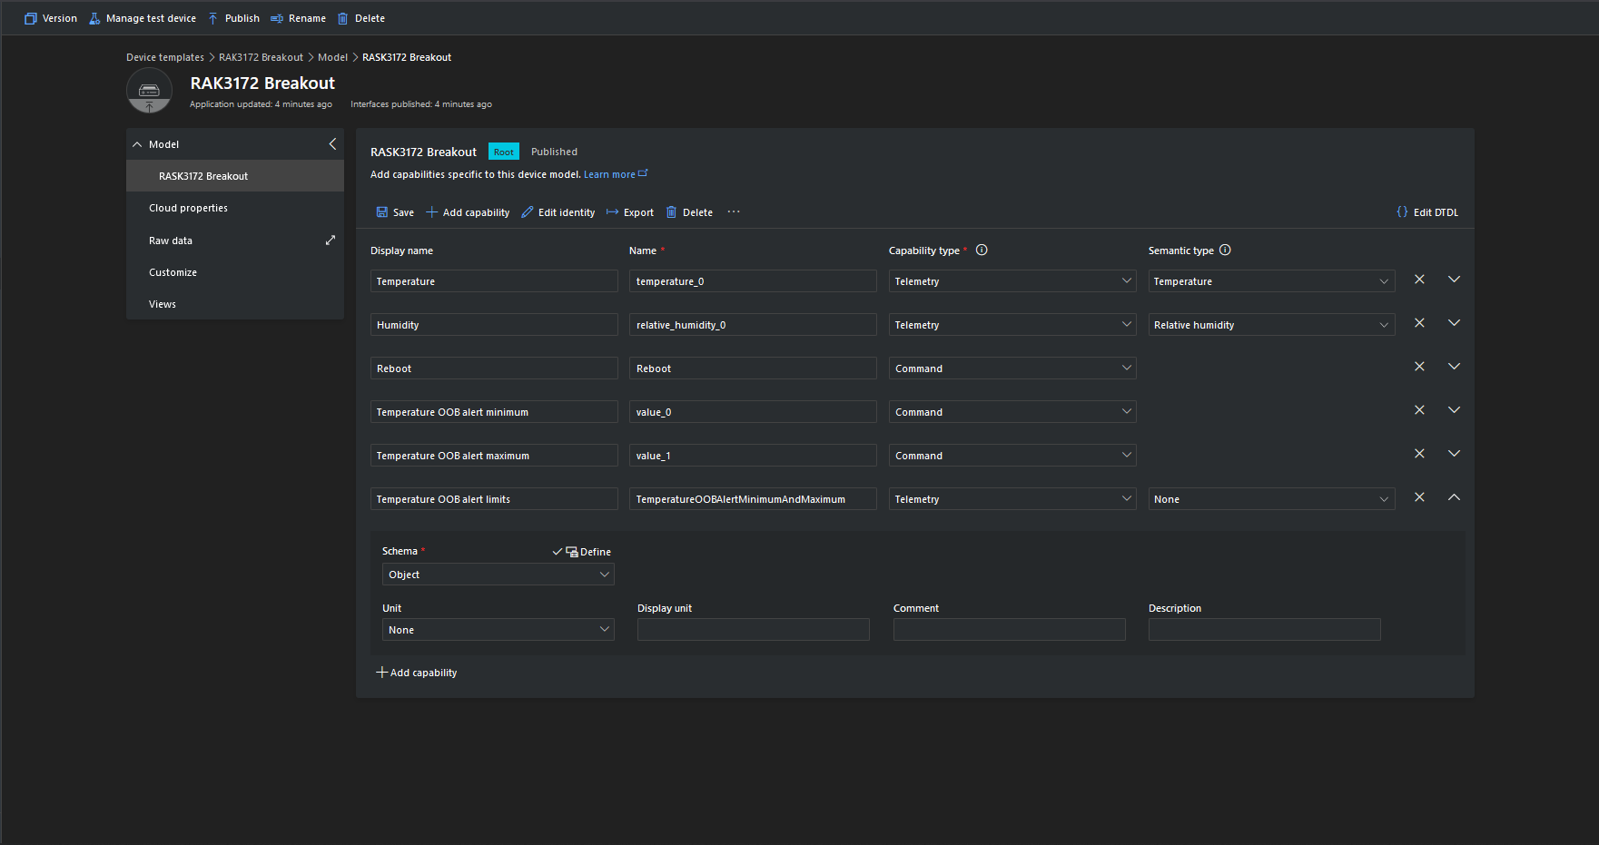Screen dimensions: 1599x845
Task: Open Edit DTDL editor
Action: [x=1426, y=212]
